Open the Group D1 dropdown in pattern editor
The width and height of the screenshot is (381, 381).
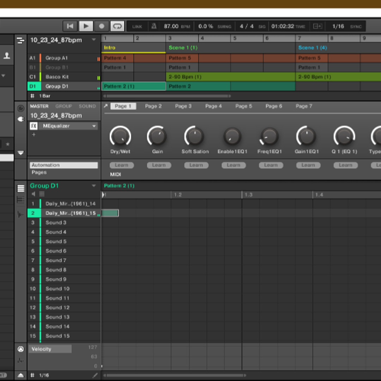click(94, 186)
